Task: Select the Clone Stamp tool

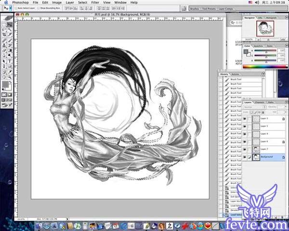Action: pos(4,46)
